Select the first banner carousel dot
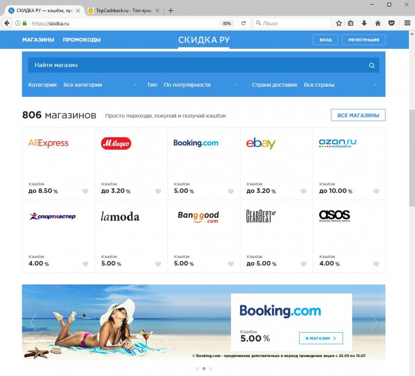The image size is (415, 376). (197, 369)
